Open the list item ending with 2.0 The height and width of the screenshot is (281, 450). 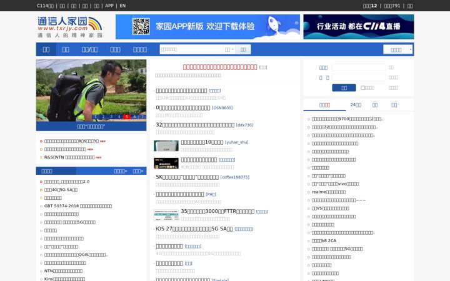67,182
